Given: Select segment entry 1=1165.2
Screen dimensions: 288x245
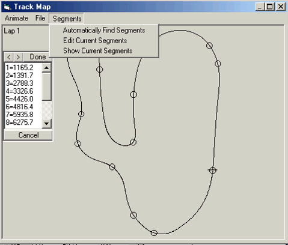Looking at the screenshot, I should (x=19, y=68).
